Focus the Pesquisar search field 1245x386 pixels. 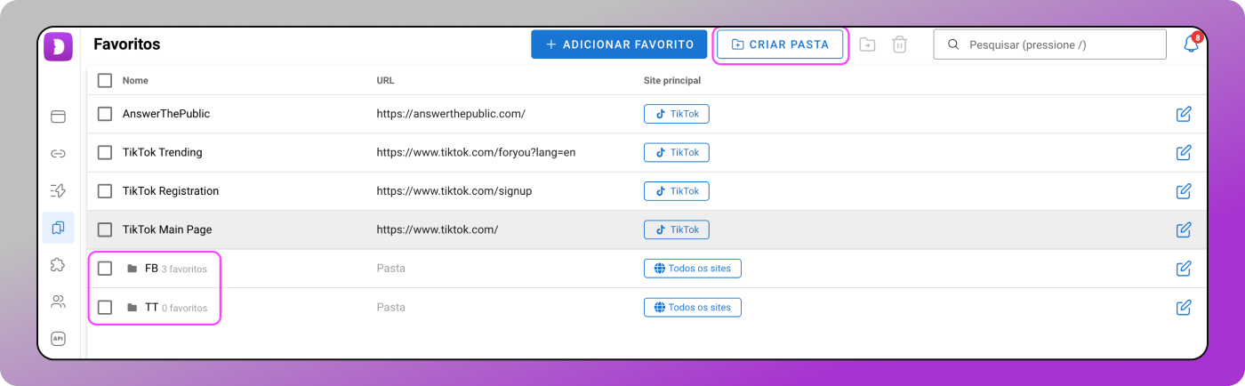coord(1058,44)
